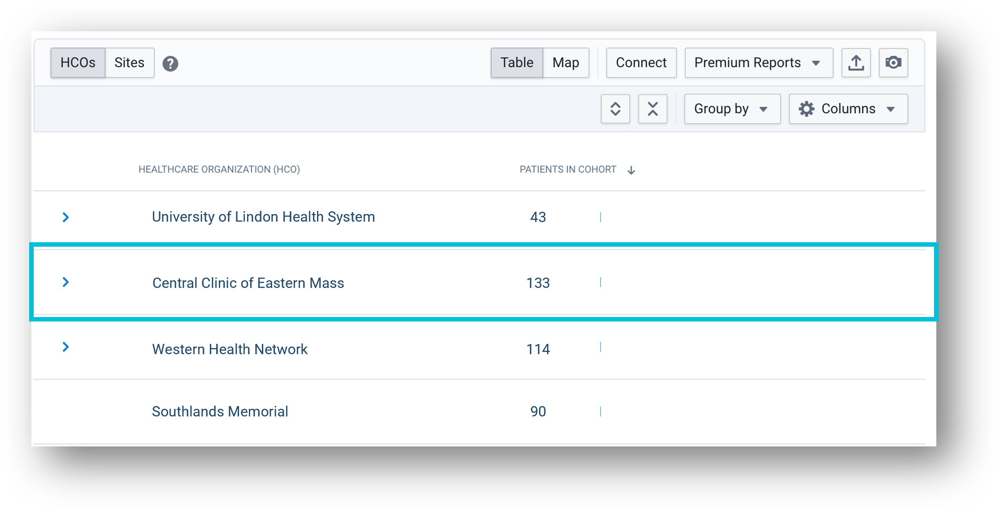
Task: Switch to Sites view
Action: 130,63
